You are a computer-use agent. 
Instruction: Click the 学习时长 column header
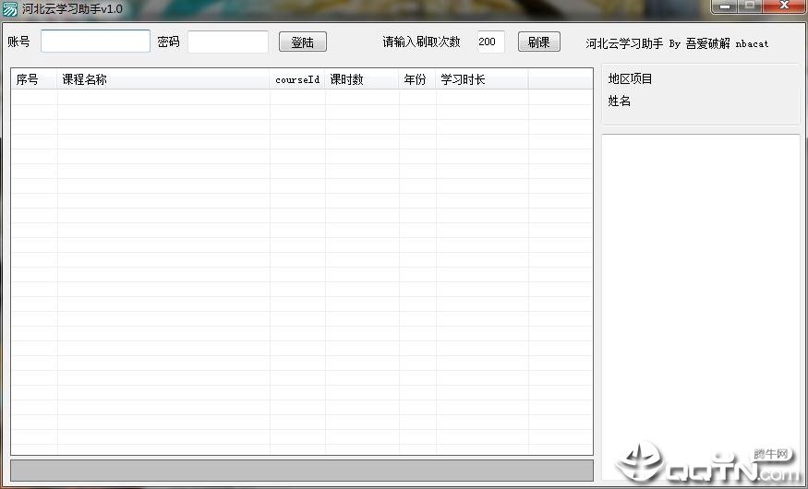(482, 79)
